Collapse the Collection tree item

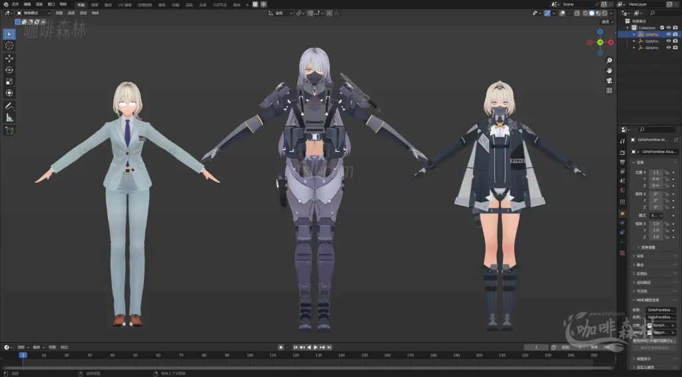627,28
